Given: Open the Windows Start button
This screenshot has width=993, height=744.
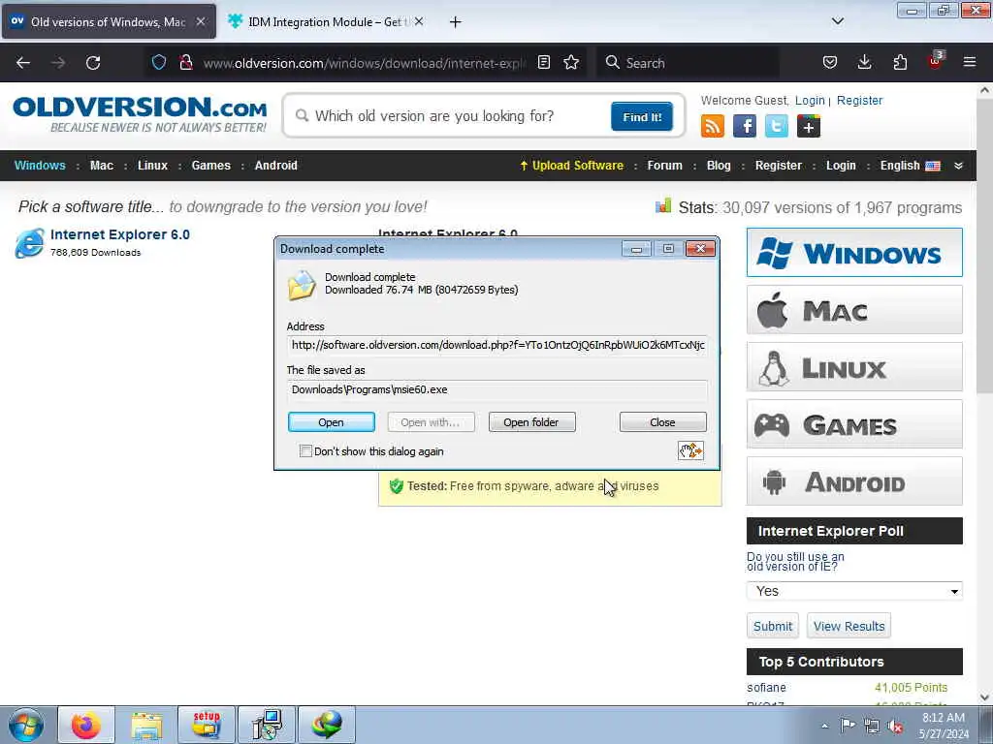Looking at the screenshot, I should click(x=26, y=725).
